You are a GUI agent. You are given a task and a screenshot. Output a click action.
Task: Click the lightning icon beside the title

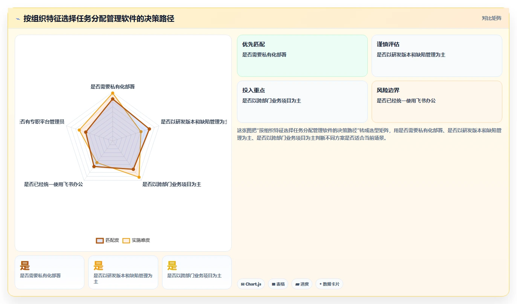coord(18,18)
